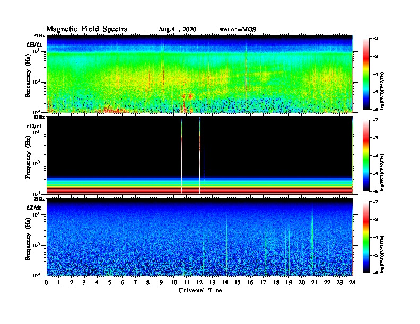Click the dH/dt panel label
This screenshot has width=420, height=324.
pos(34,44)
